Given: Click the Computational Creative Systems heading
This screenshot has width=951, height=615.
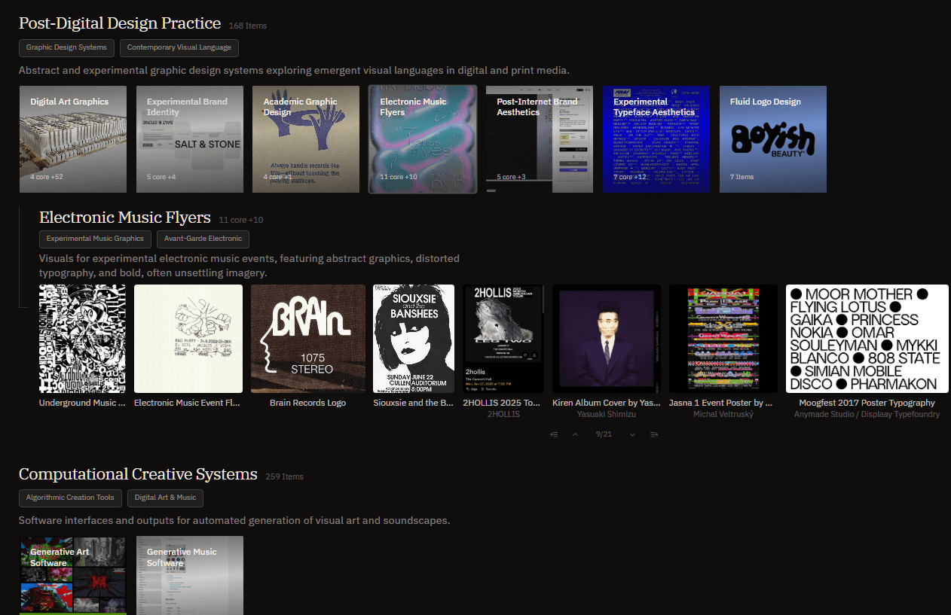Looking at the screenshot, I should (x=138, y=474).
